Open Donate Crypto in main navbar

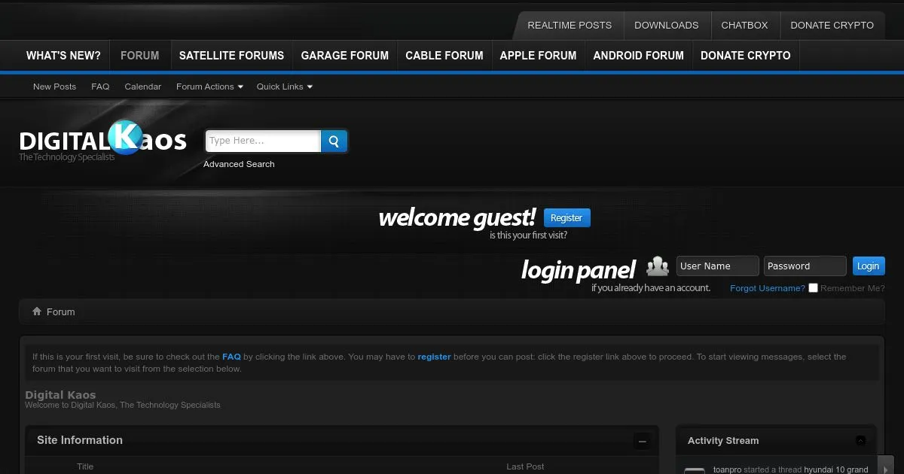(746, 56)
